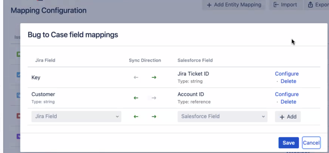Open the Jira Field dropdown
The width and height of the screenshot is (329, 153).
coord(76,116)
